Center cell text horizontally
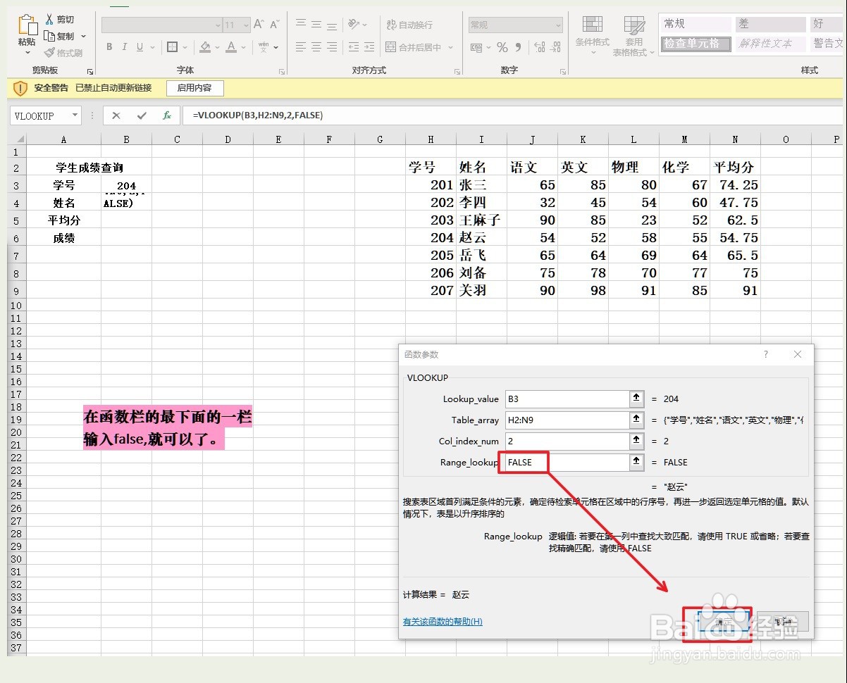The height and width of the screenshot is (683, 847). (x=316, y=47)
